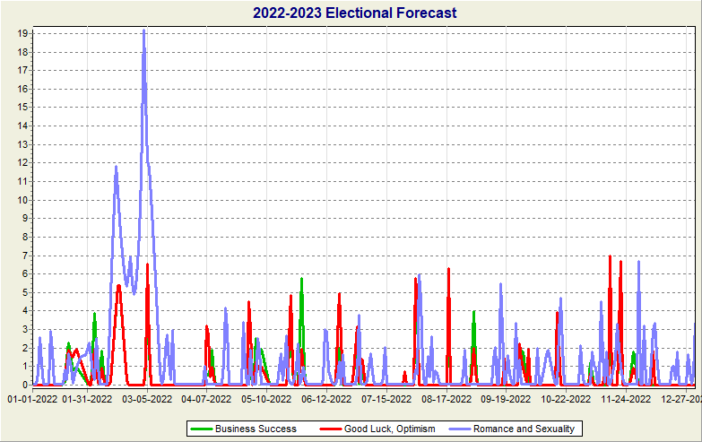Pick the 03-05-2022 date label
The width and height of the screenshot is (702, 442).
(147, 398)
